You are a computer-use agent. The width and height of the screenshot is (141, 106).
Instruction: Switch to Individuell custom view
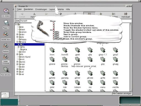[126, 15]
